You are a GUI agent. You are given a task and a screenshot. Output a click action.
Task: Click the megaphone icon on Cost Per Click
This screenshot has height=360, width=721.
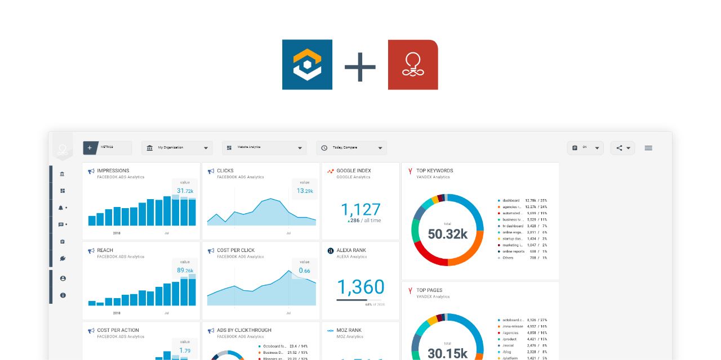(211, 251)
